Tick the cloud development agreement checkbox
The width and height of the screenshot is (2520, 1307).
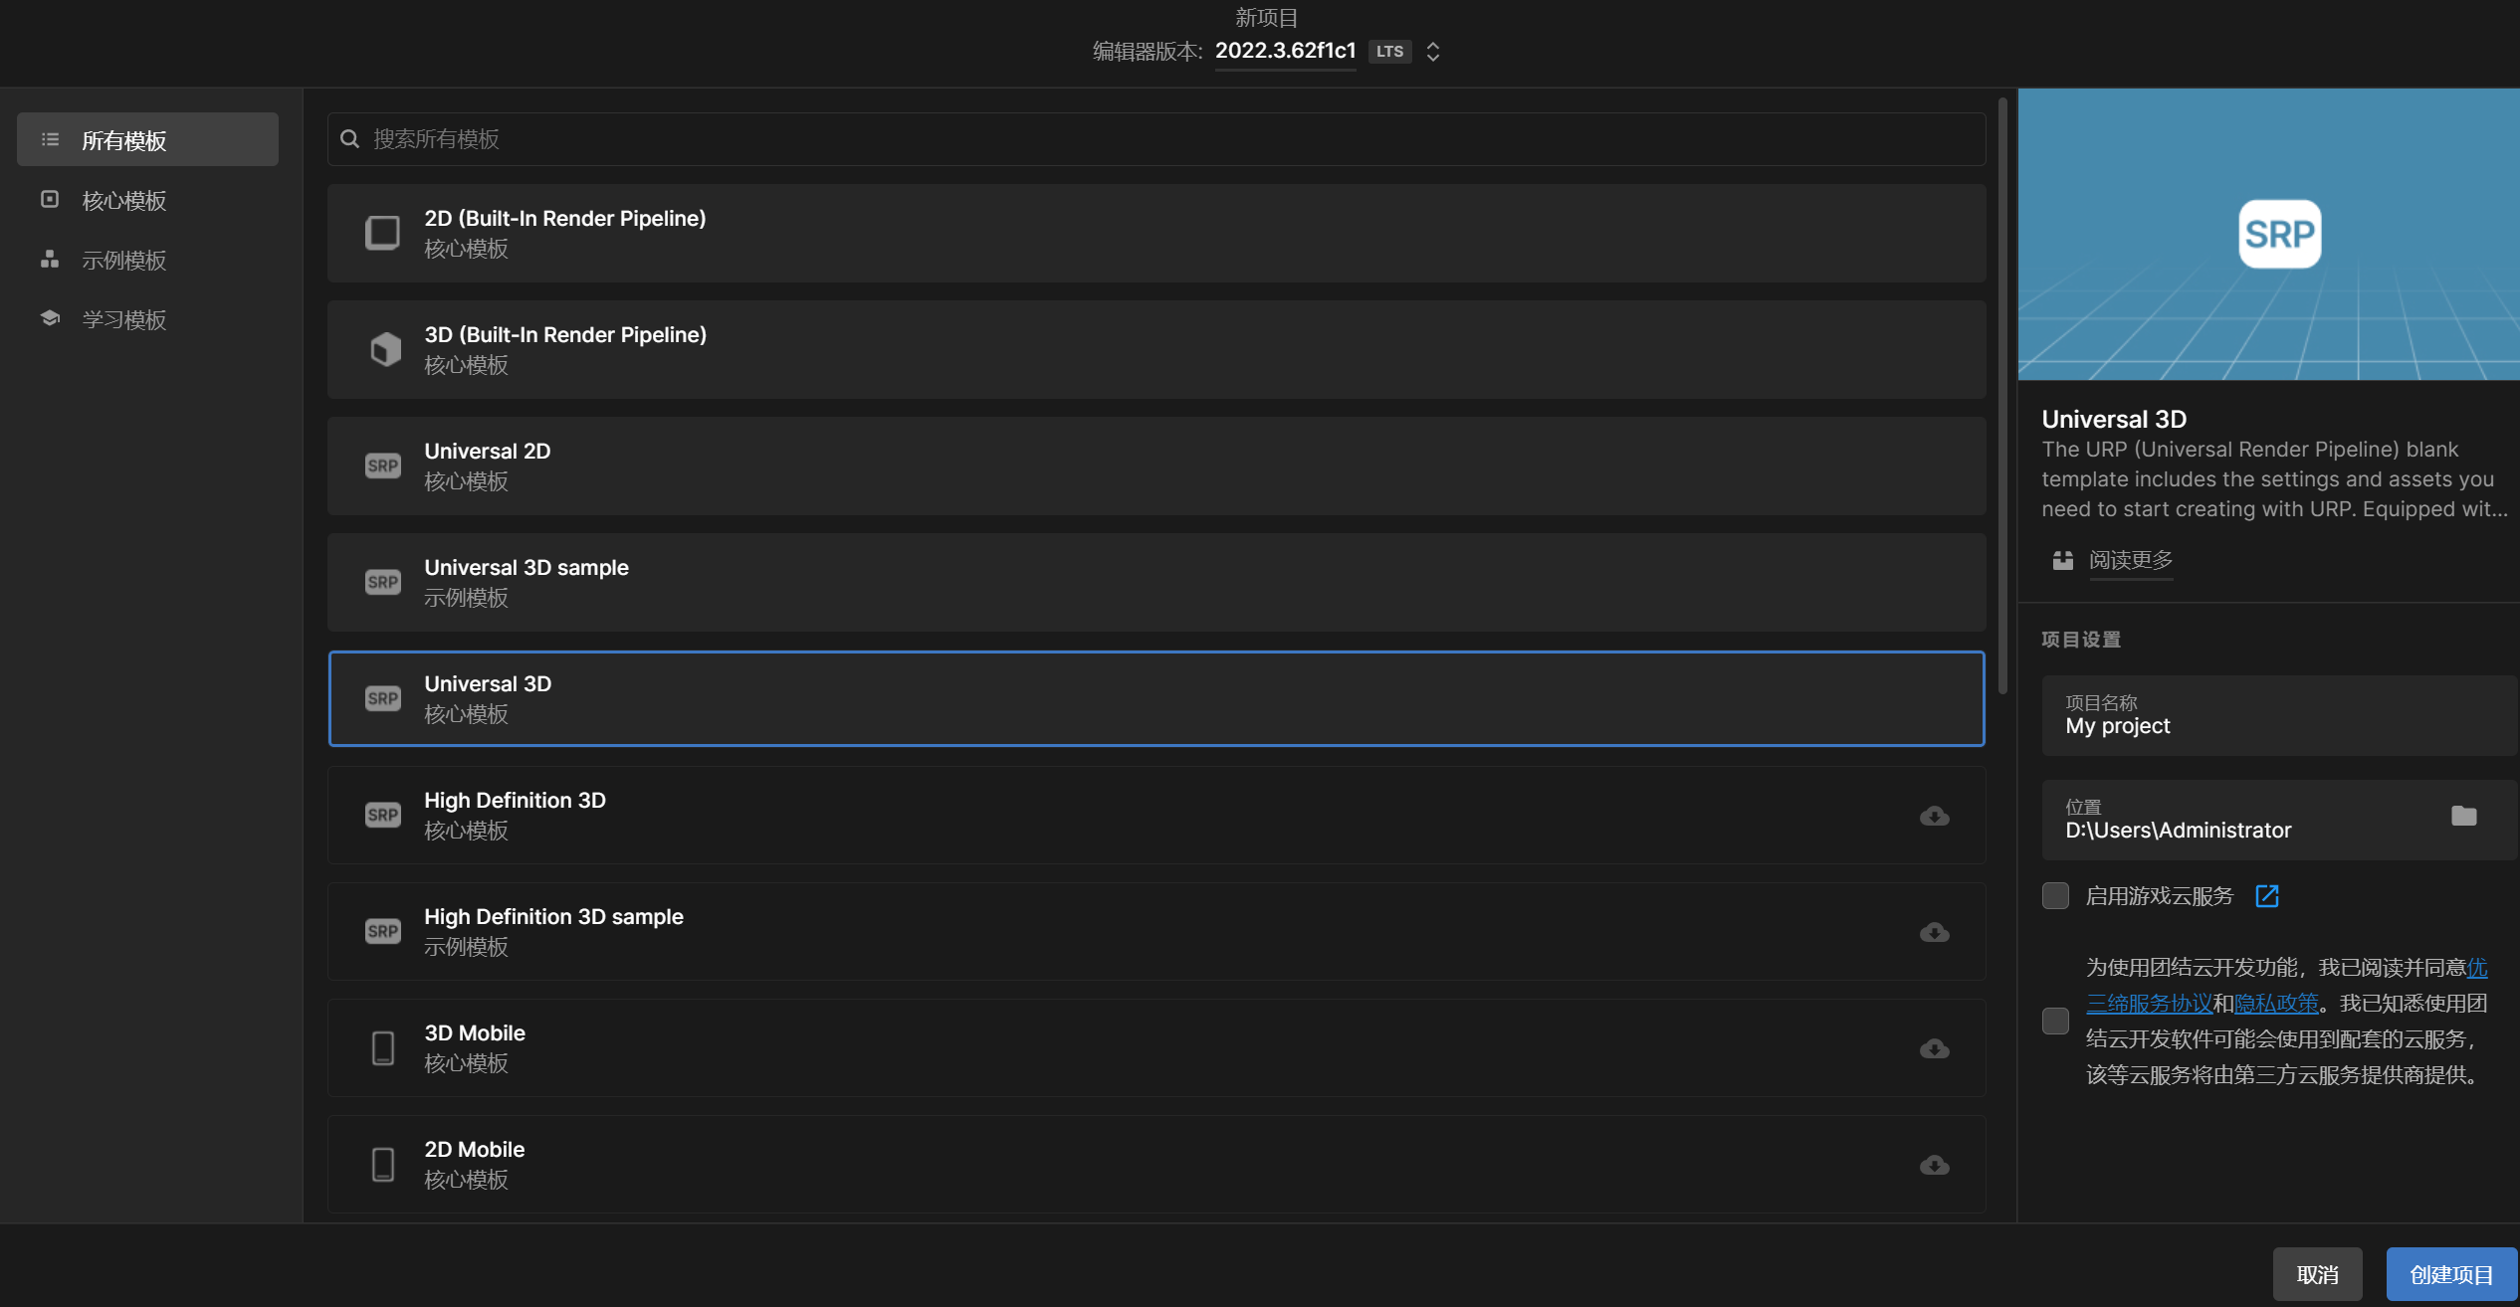(x=2055, y=1021)
